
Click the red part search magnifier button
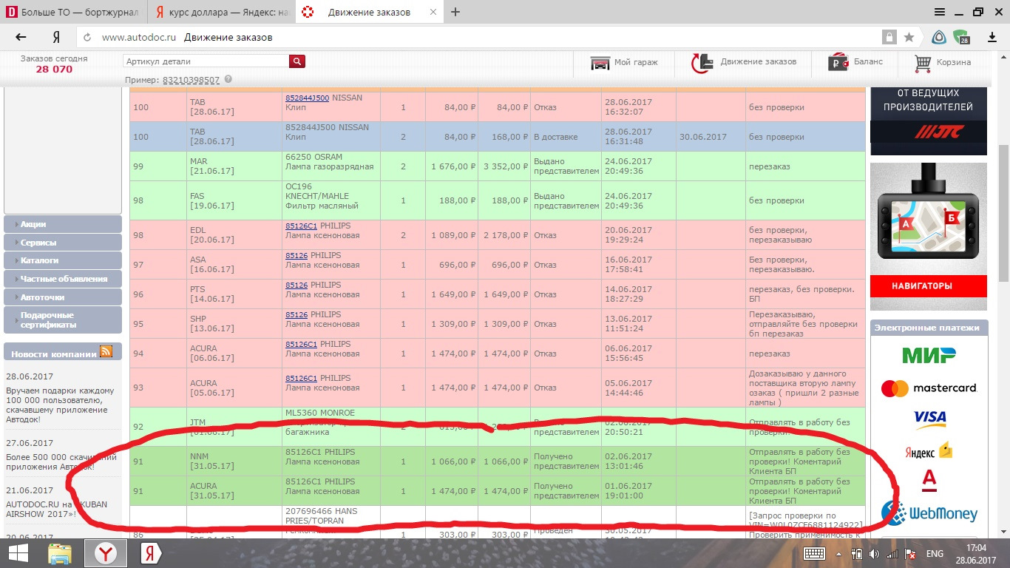(297, 61)
